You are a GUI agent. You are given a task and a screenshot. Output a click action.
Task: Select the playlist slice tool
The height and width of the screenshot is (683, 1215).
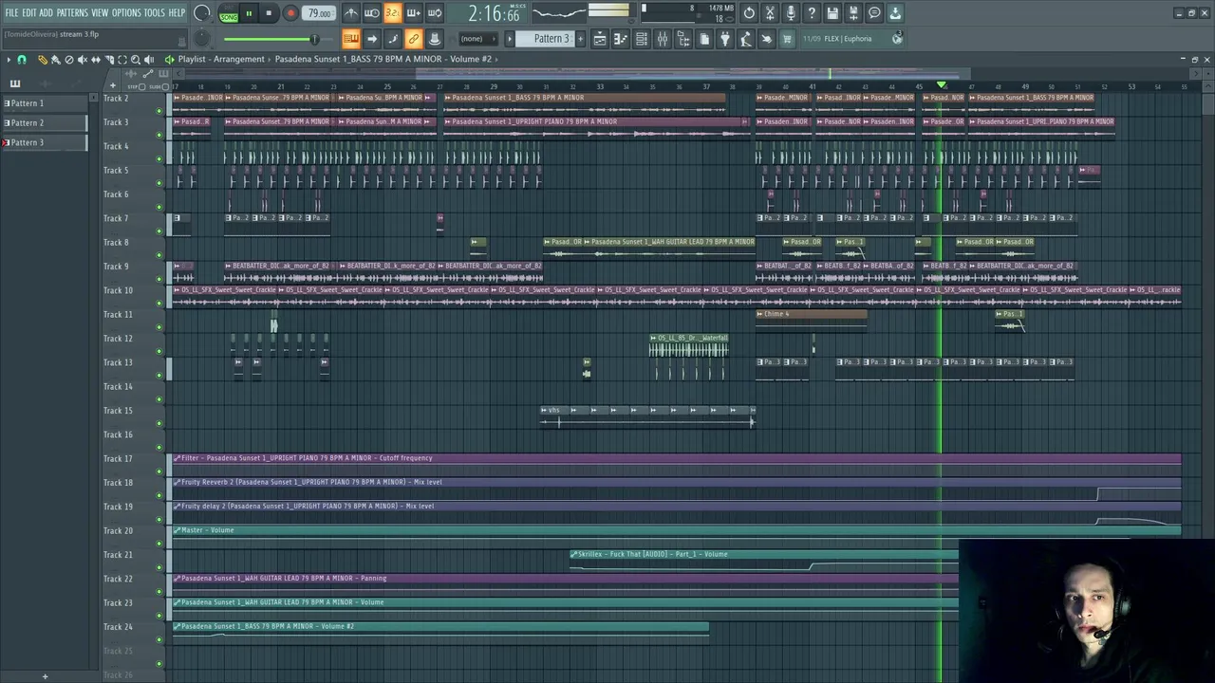click(x=108, y=60)
